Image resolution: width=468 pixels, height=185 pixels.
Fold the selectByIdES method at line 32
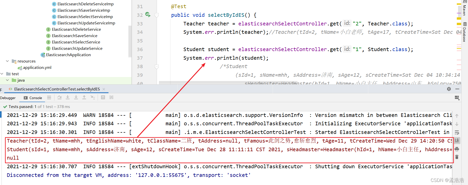[x=157, y=15]
